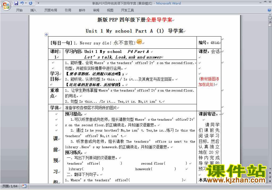Open the 邮件 ribbon tab

[x=82, y=10]
